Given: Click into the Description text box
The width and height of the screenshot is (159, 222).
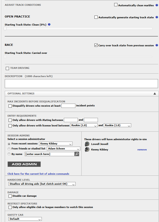Looking at the screenshot, I should (x=81, y=84).
